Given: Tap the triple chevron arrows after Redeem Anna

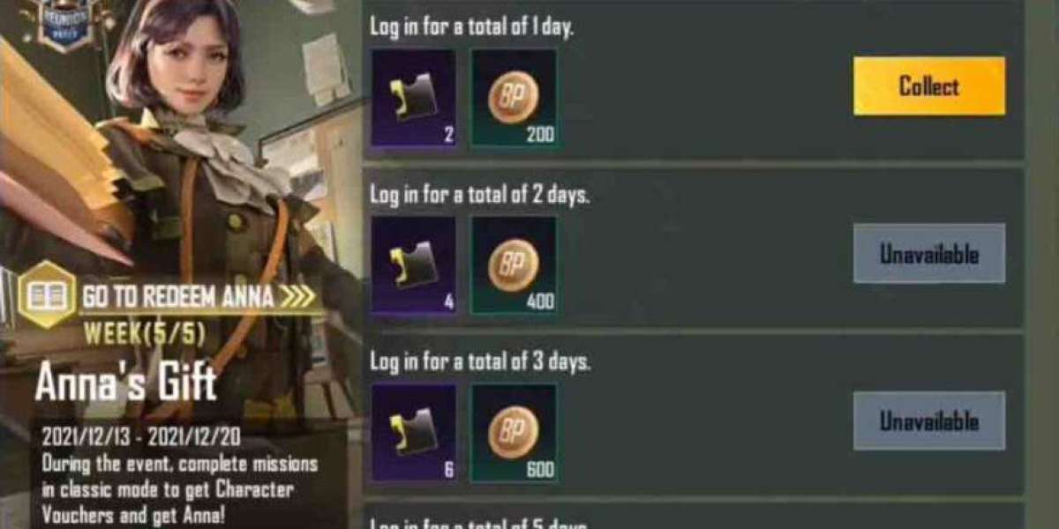Looking at the screenshot, I should point(297,297).
